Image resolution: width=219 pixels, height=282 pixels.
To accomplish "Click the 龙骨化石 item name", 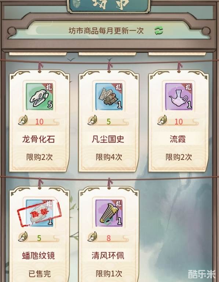I will (x=39, y=139).
